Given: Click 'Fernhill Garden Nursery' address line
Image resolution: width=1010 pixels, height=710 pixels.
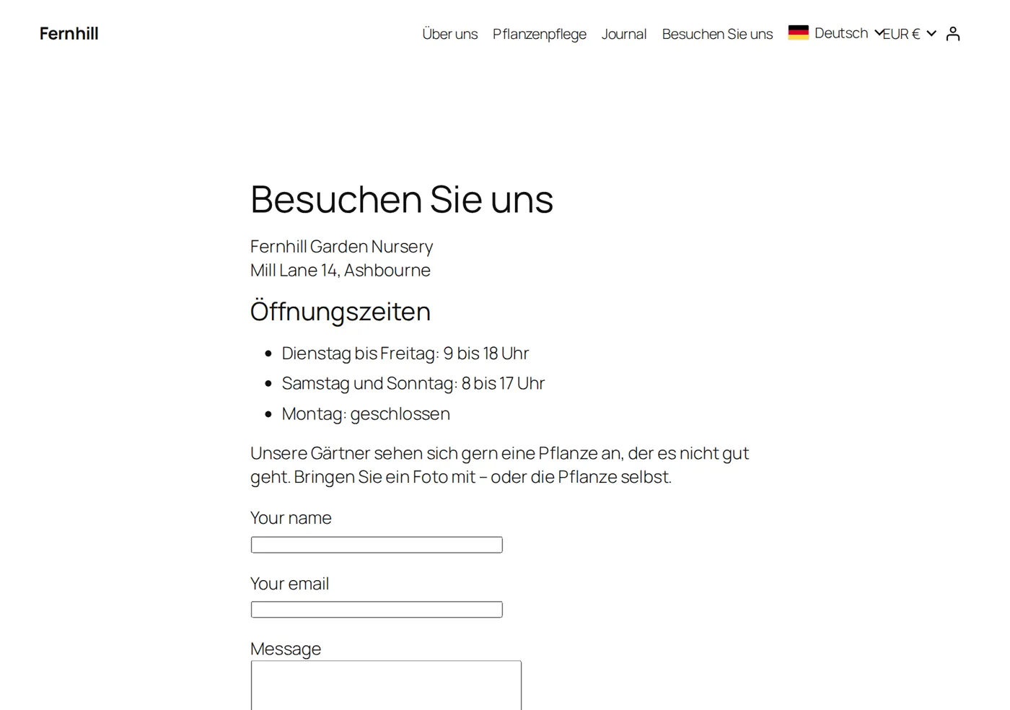Looking at the screenshot, I should [x=341, y=247].
